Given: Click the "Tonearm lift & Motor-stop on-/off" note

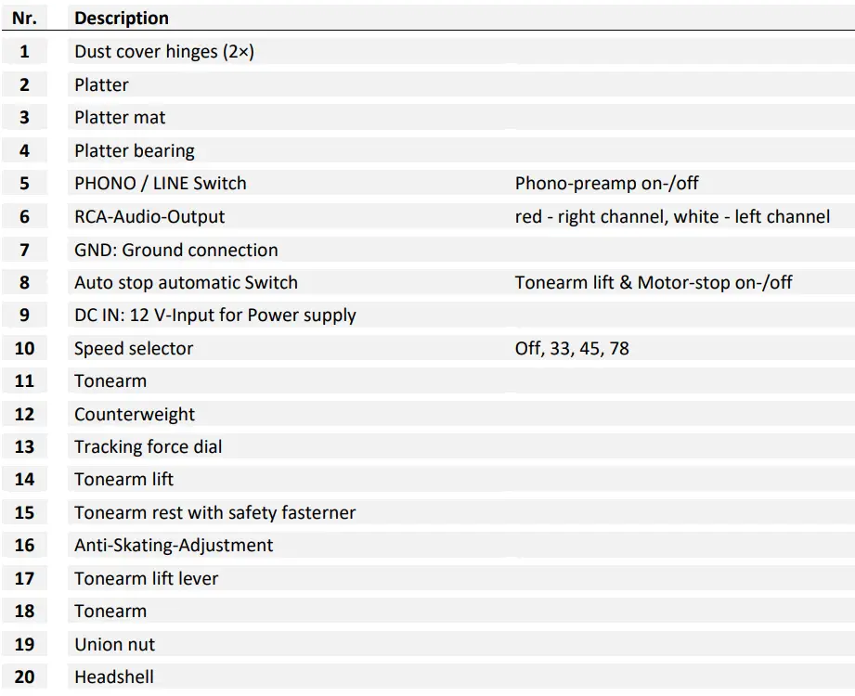Looking at the screenshot, I should tap(654, 282).
